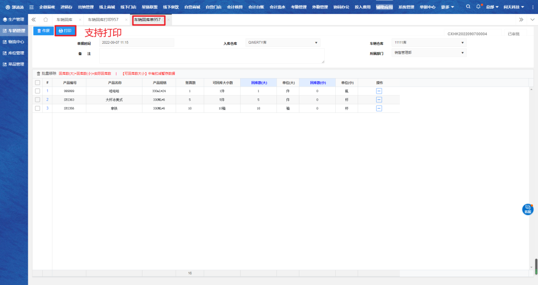This screenshot has width=538, height=285.
Task: Tick the checkbox for product 999999
Action: (37, 91)
